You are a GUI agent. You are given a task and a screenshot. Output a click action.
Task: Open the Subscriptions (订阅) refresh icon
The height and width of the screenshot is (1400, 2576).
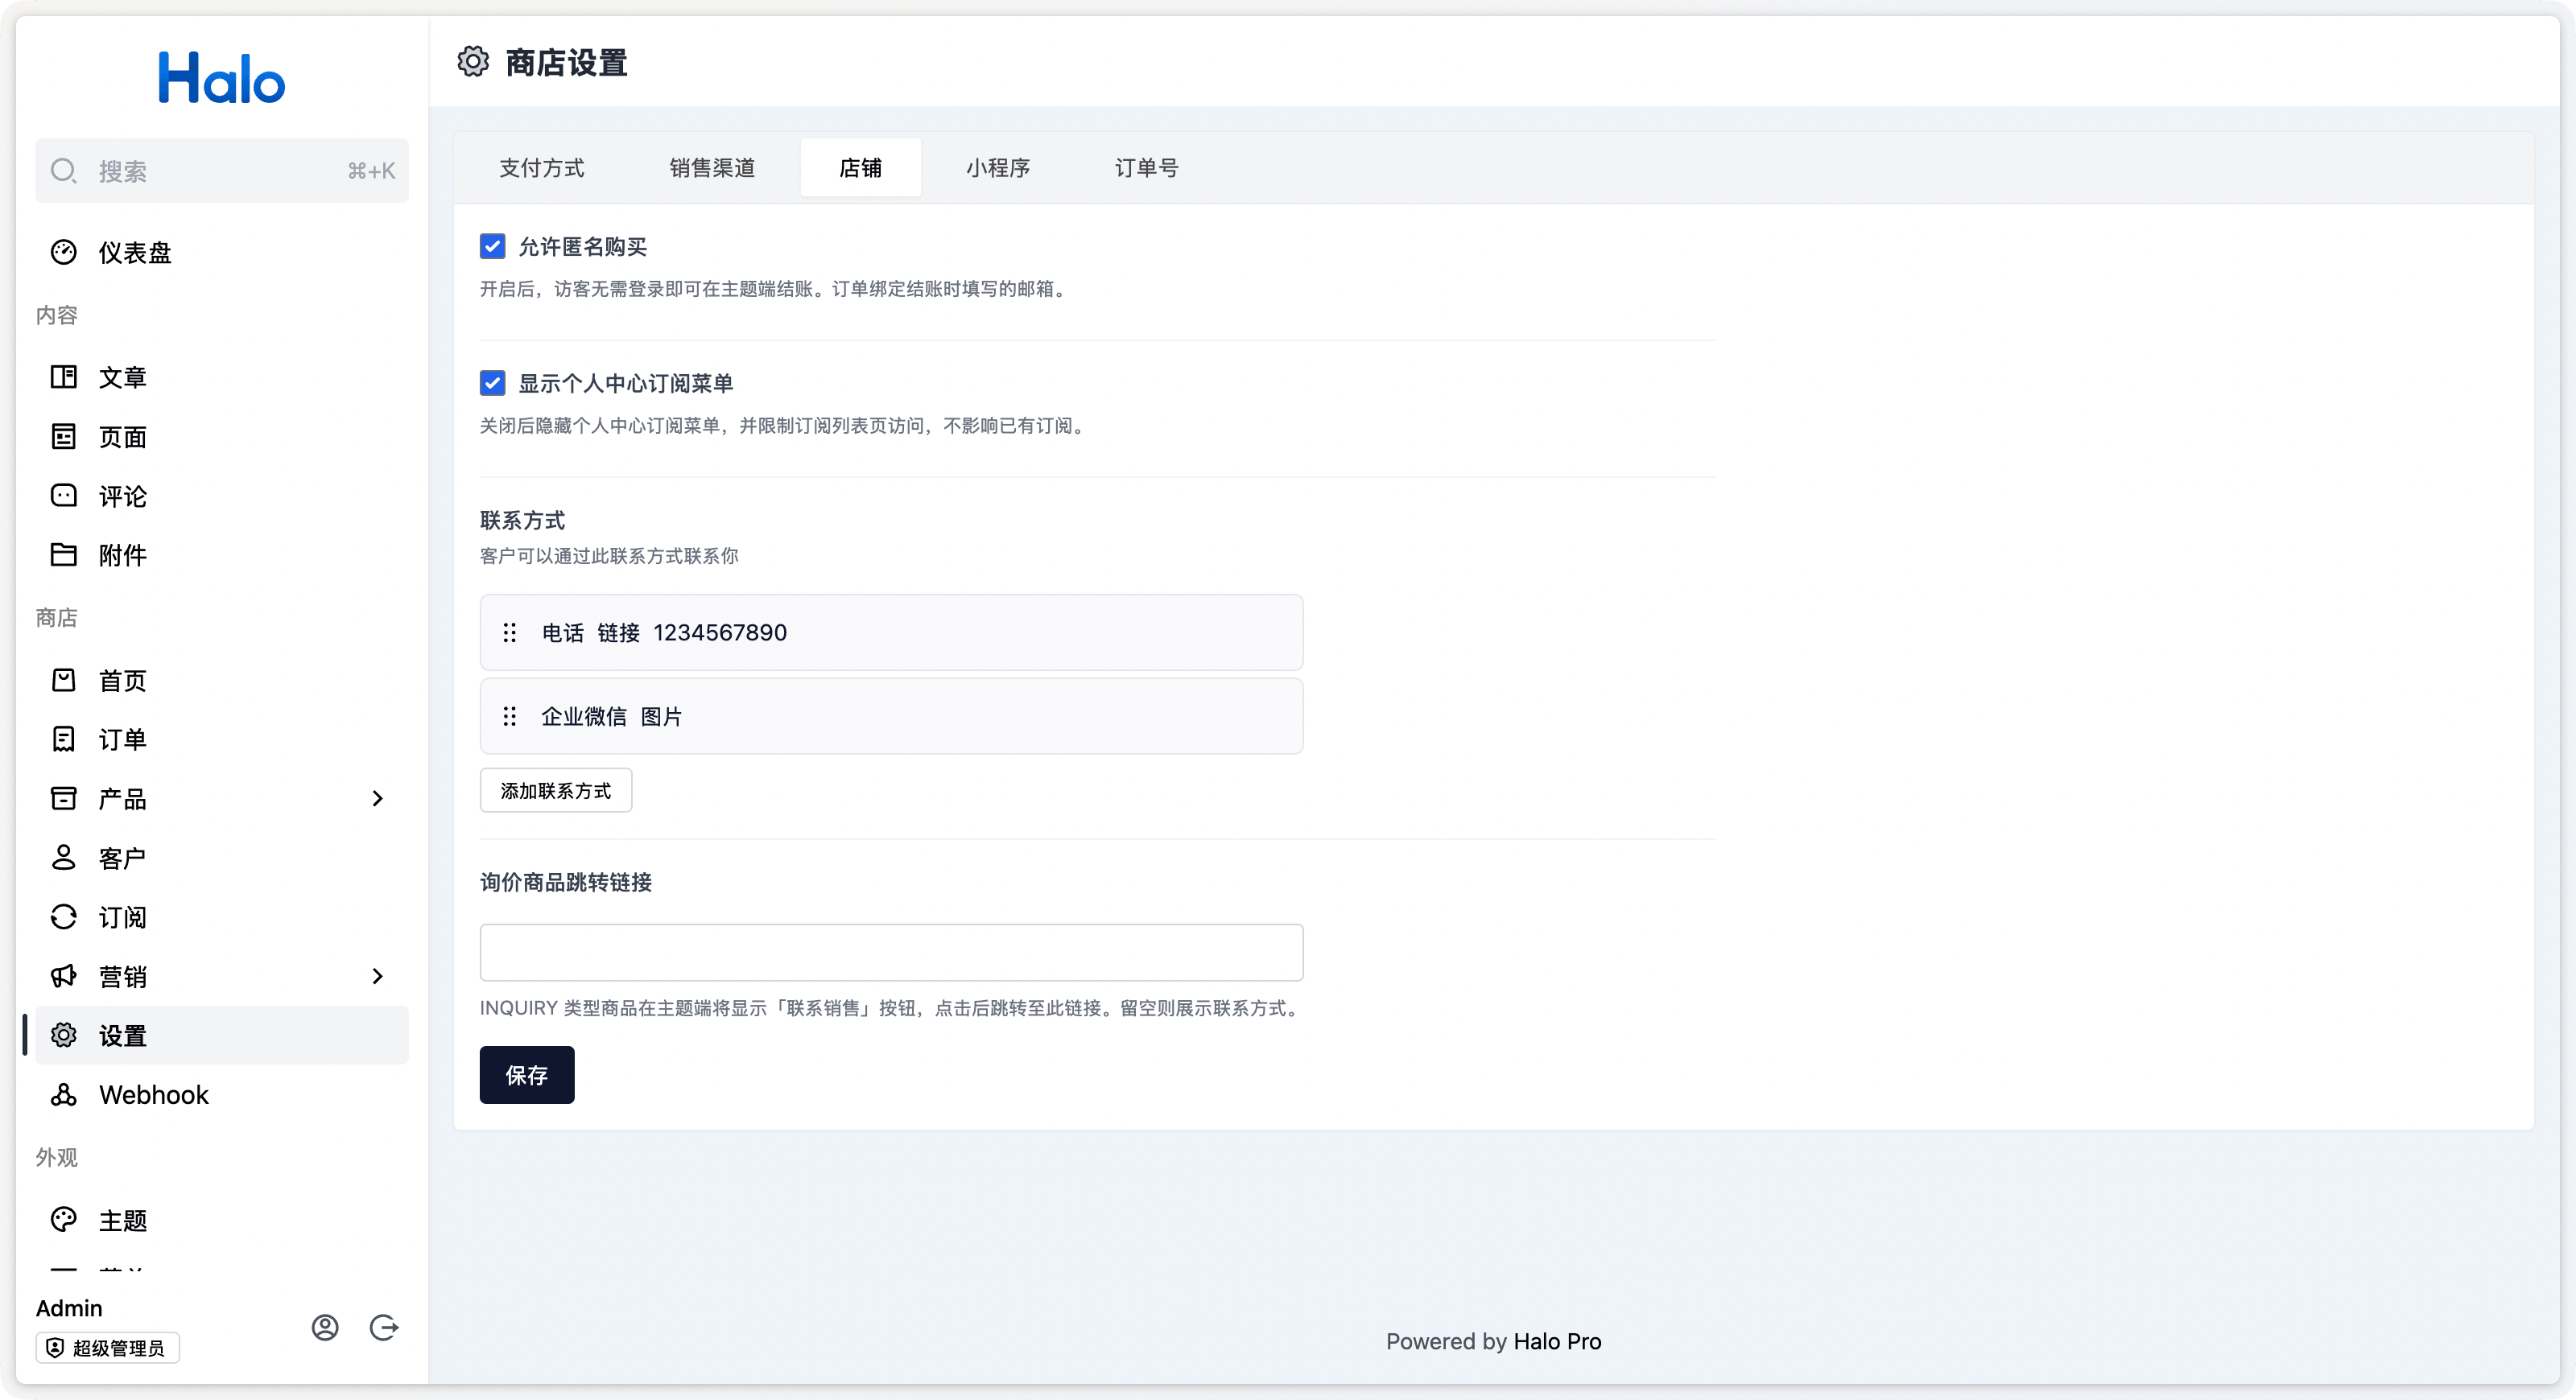(64, 917)
